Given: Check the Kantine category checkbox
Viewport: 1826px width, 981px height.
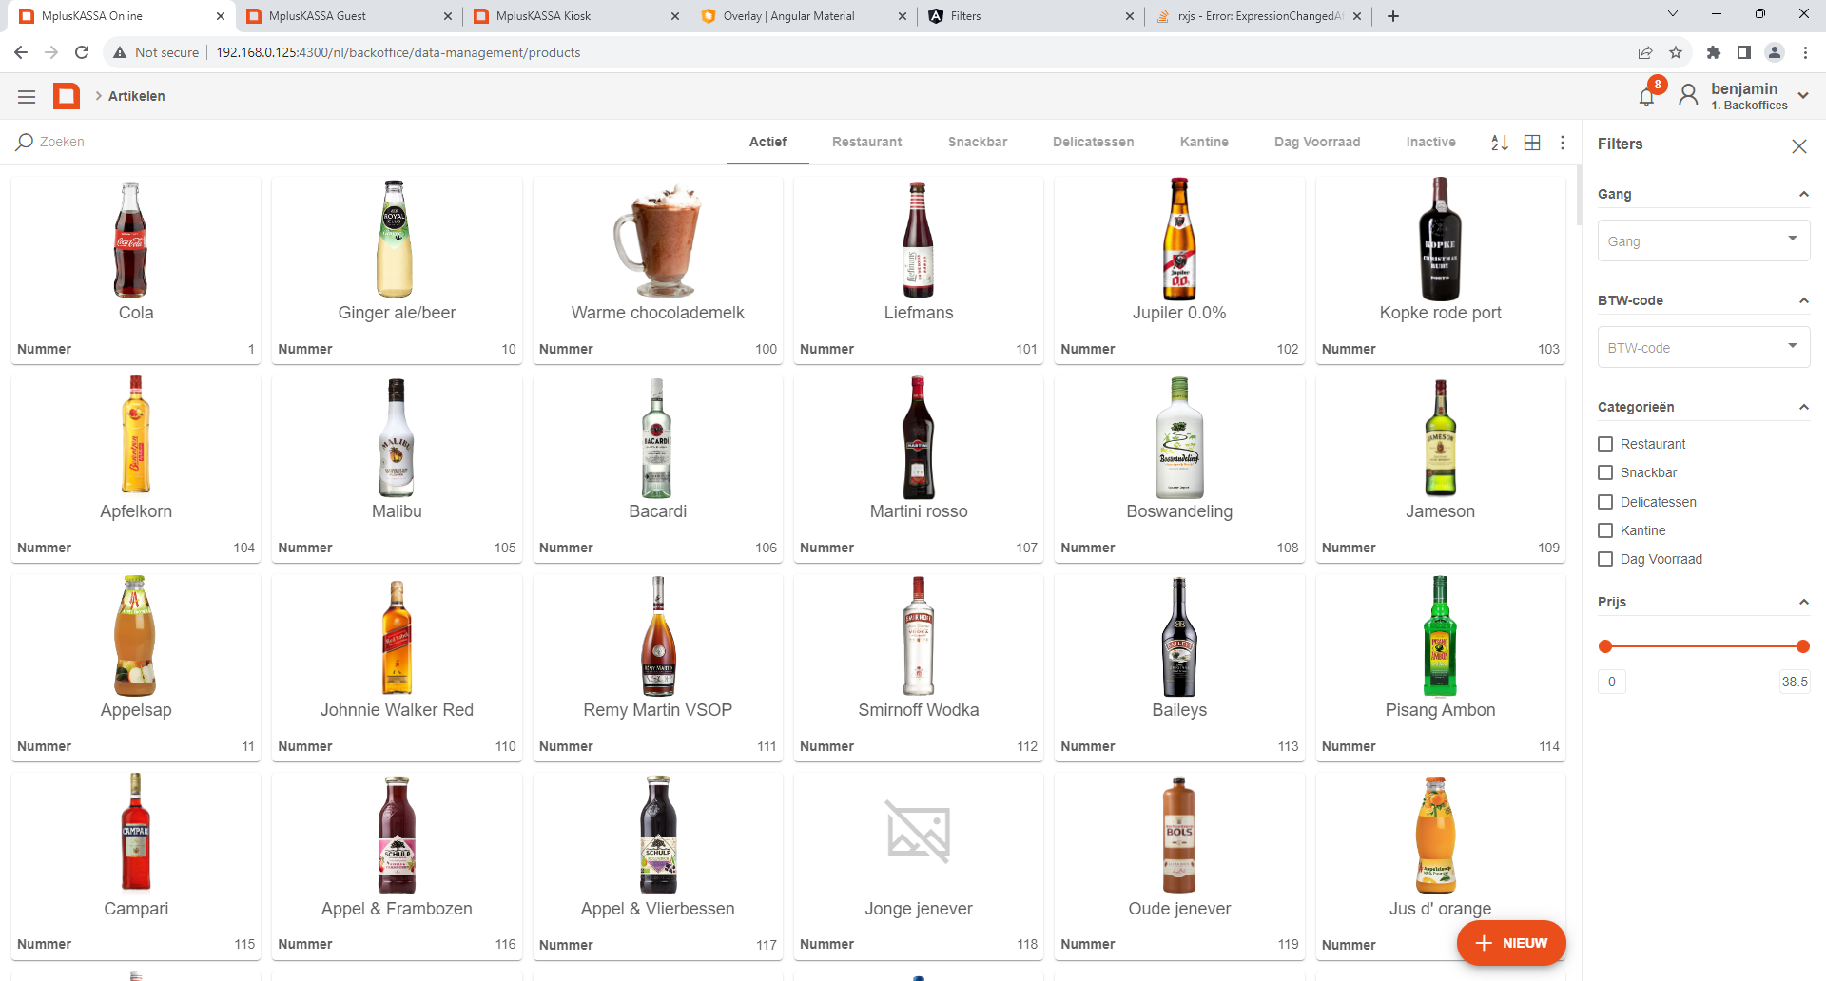Looking at the screenshot, I should click(1605, 530).
